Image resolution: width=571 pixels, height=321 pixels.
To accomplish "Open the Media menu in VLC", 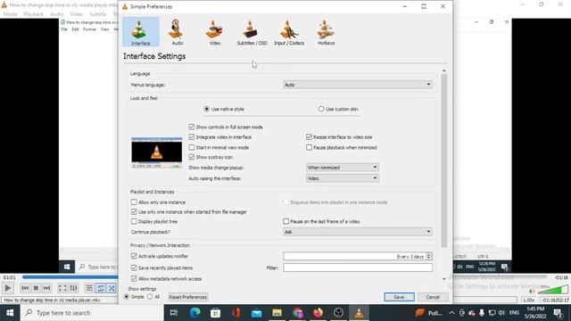I will (10, 14).
